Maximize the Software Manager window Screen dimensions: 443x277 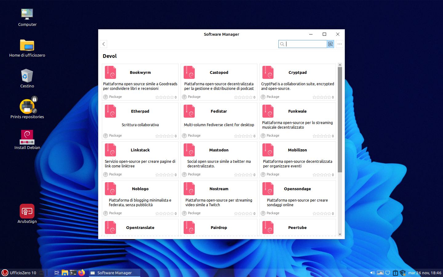[x=324, y=34]
